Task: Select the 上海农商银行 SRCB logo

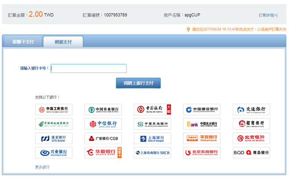Action: click(x=153, y=153)
